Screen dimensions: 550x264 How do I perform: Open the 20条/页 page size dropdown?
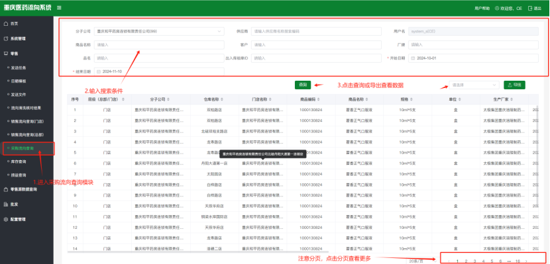423,261
